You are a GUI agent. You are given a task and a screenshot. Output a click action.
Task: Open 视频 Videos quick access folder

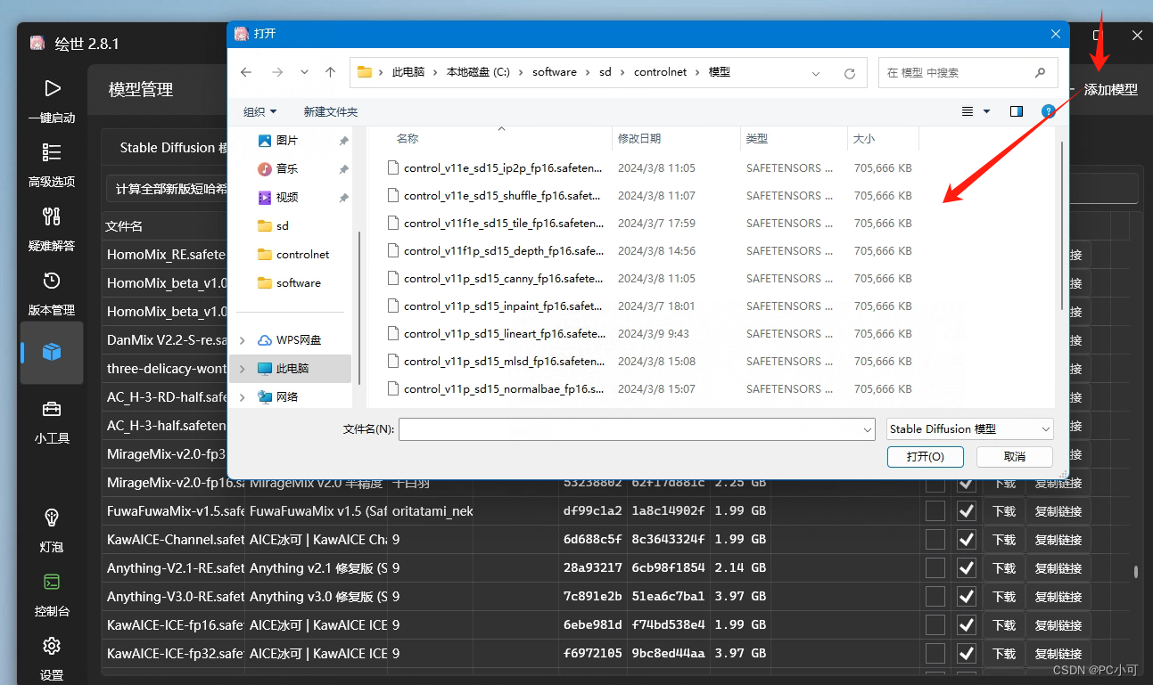point(277,198)
